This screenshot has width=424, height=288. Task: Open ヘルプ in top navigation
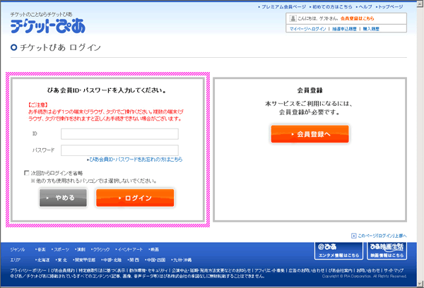(364, 7)
